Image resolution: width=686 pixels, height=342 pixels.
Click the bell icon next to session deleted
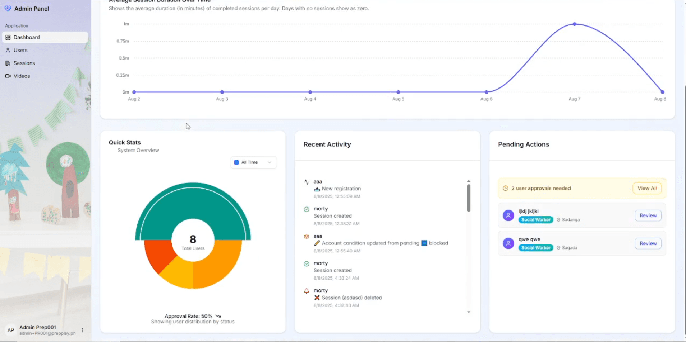(x=307, y=291)
